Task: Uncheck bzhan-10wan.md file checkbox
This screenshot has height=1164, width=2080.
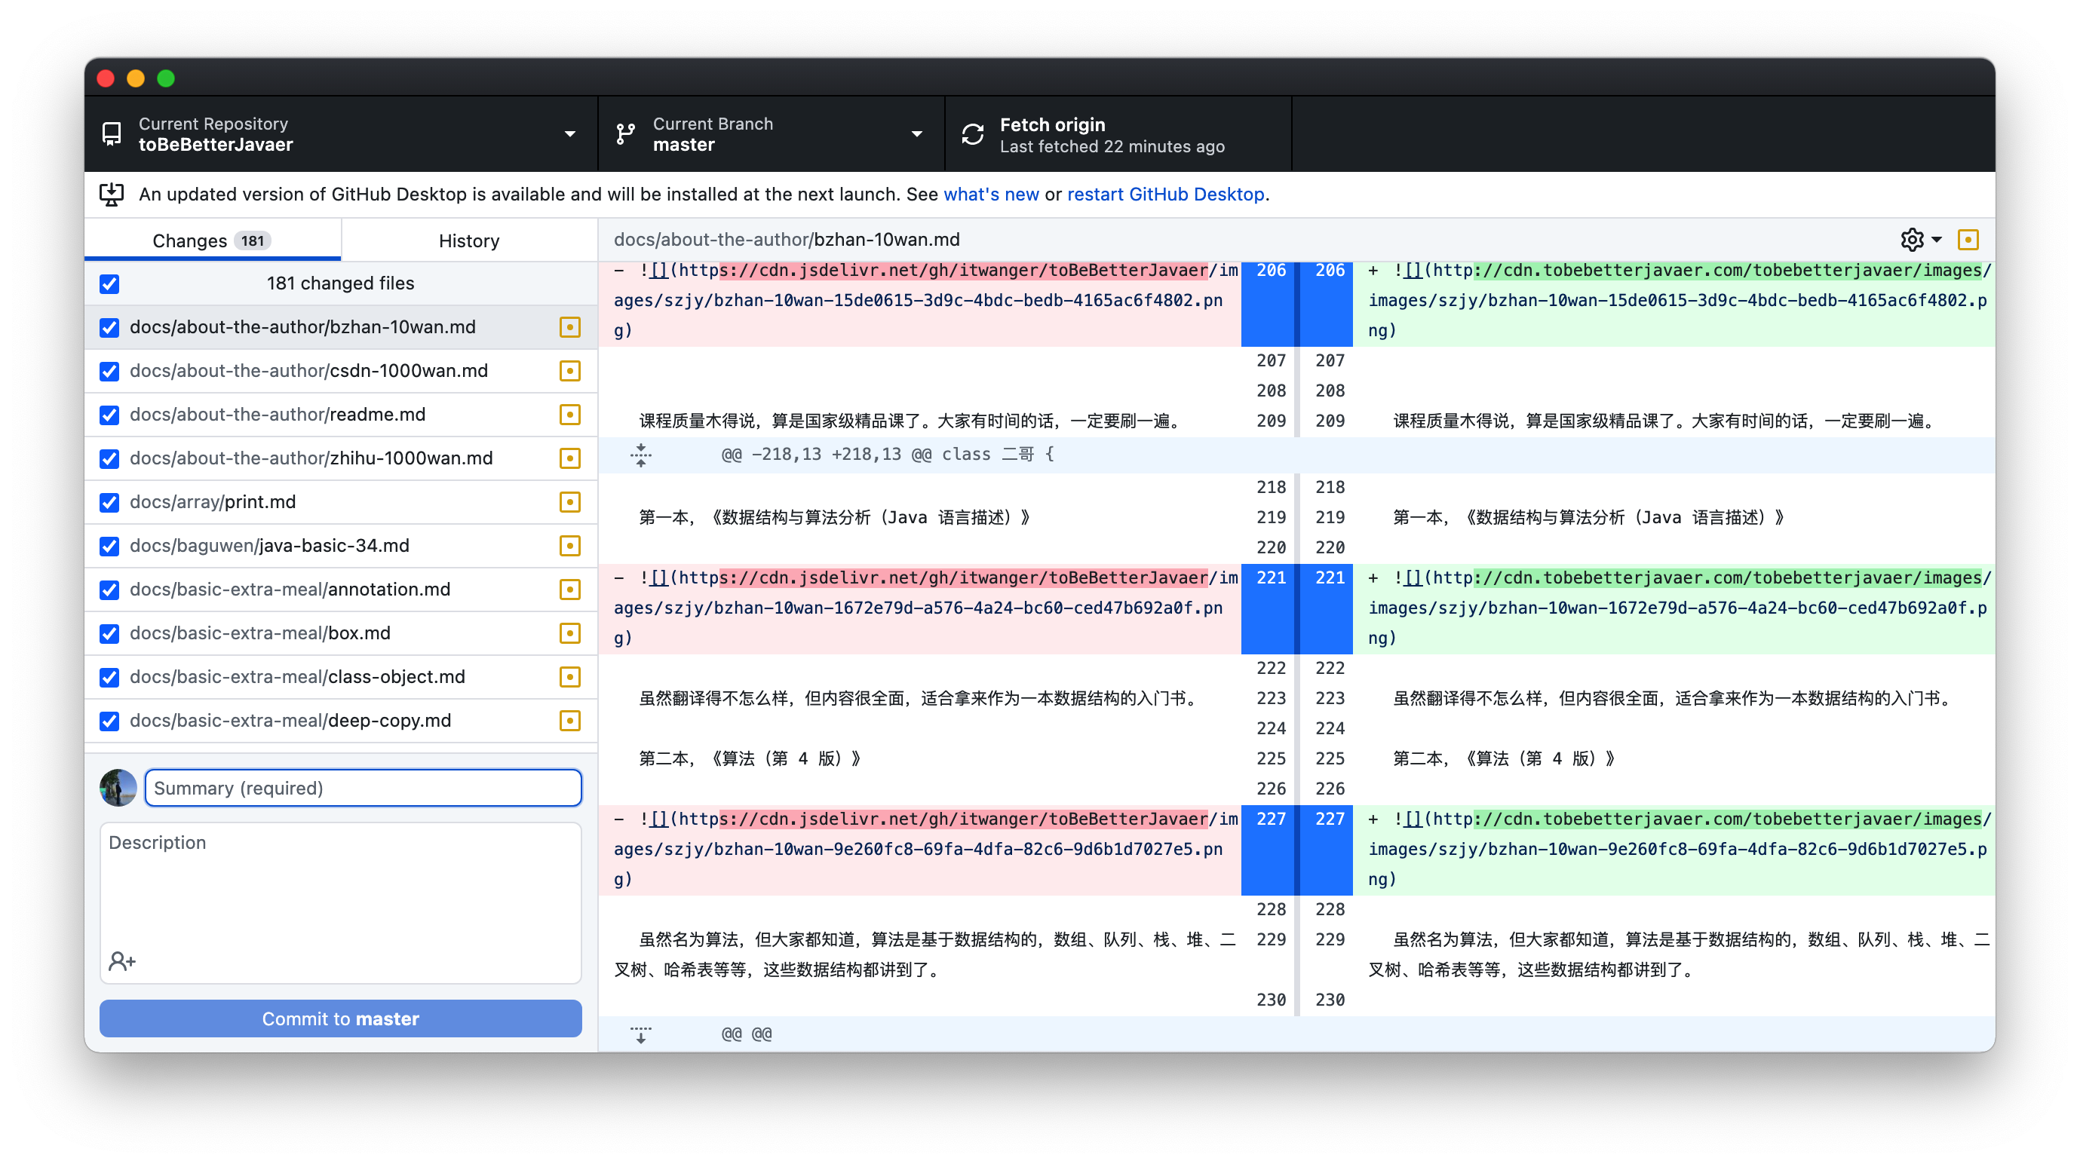Action: (x=110, y=328)
